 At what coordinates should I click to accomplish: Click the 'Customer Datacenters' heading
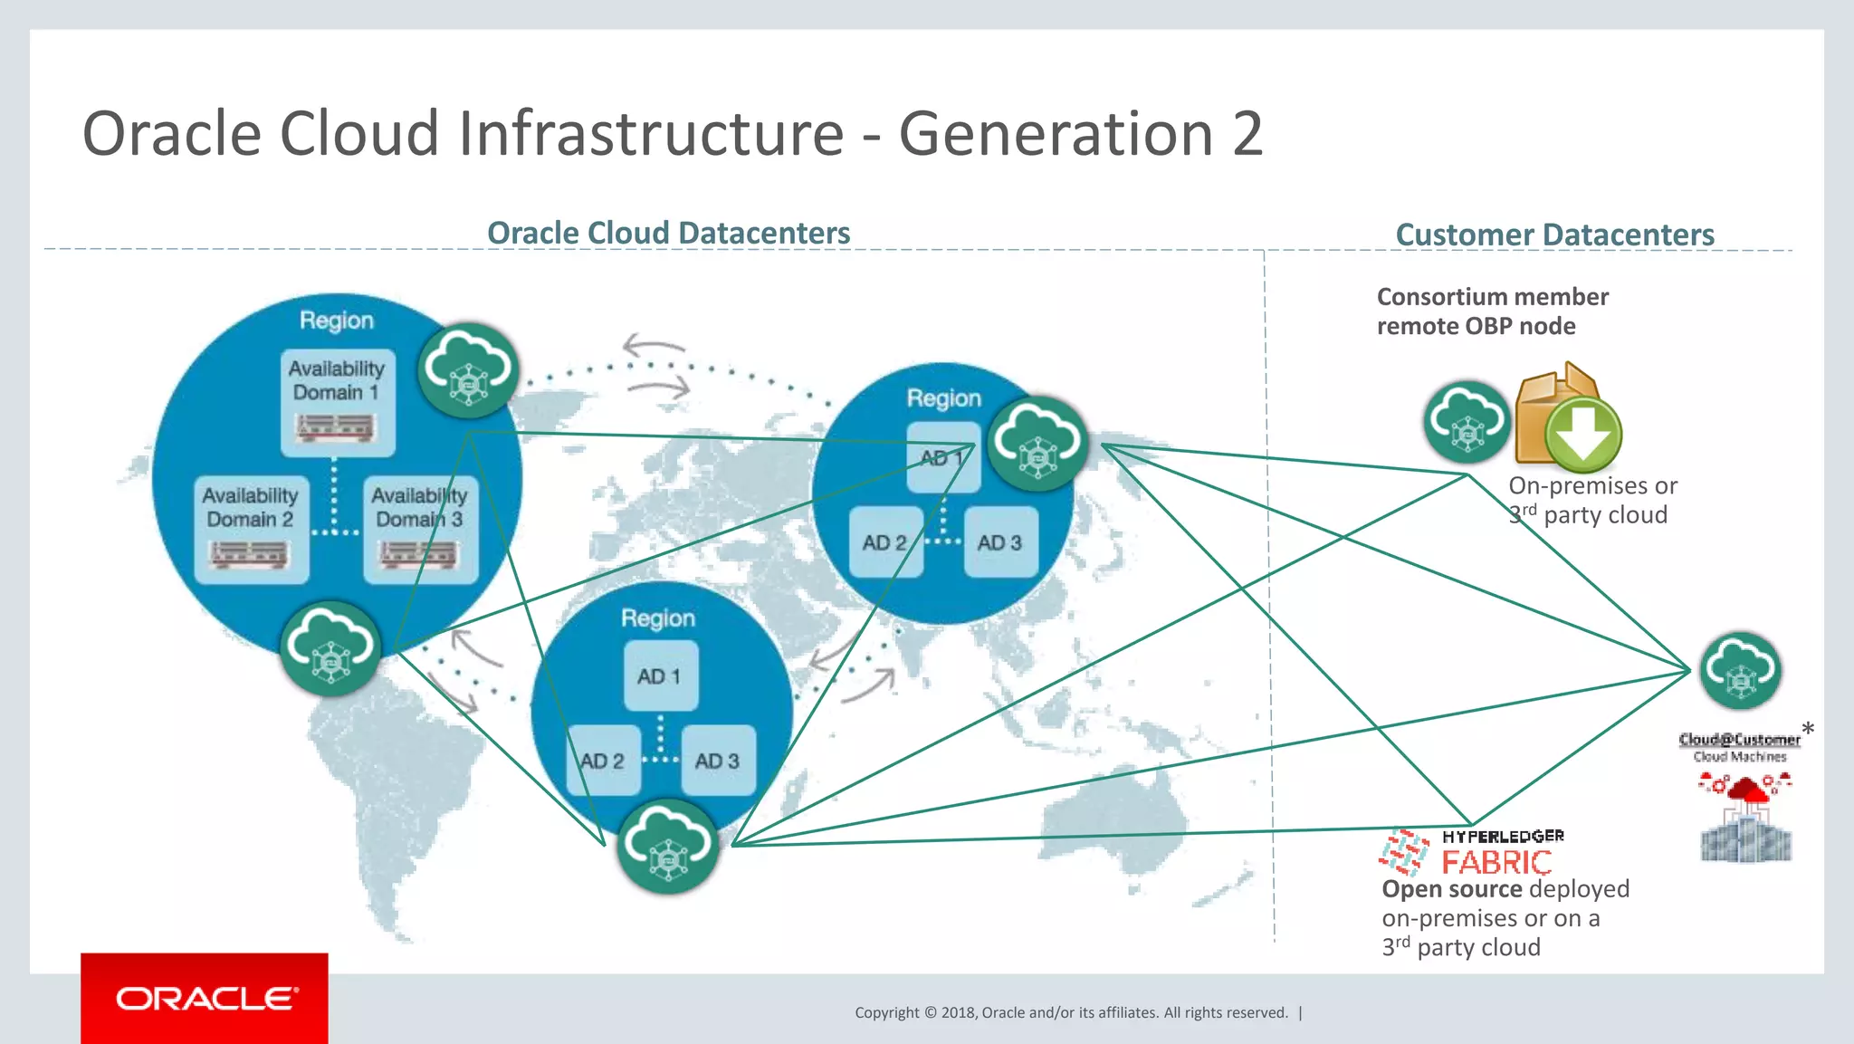click(1554, 235)
